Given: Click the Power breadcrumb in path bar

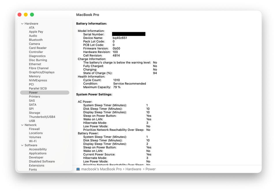Looking at the screenshot, I should tap(151, 169).
